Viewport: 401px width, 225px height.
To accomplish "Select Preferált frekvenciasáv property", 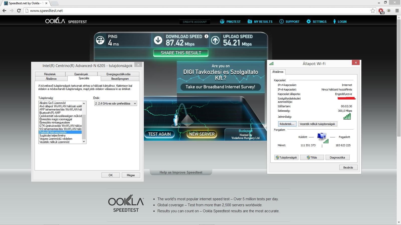I will point(60,132).
